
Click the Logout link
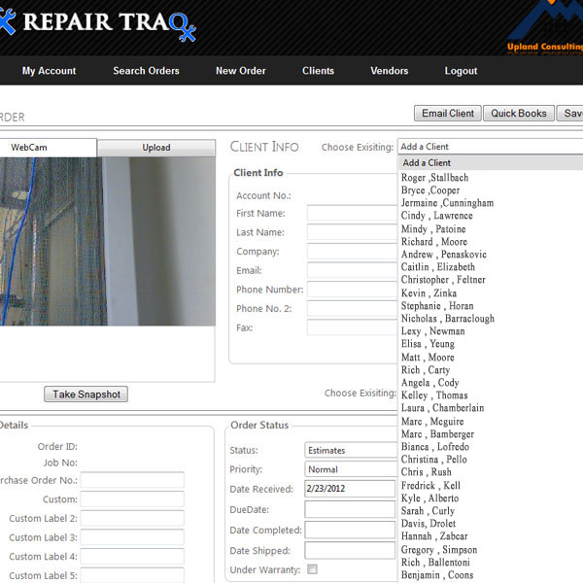point(461,71)
